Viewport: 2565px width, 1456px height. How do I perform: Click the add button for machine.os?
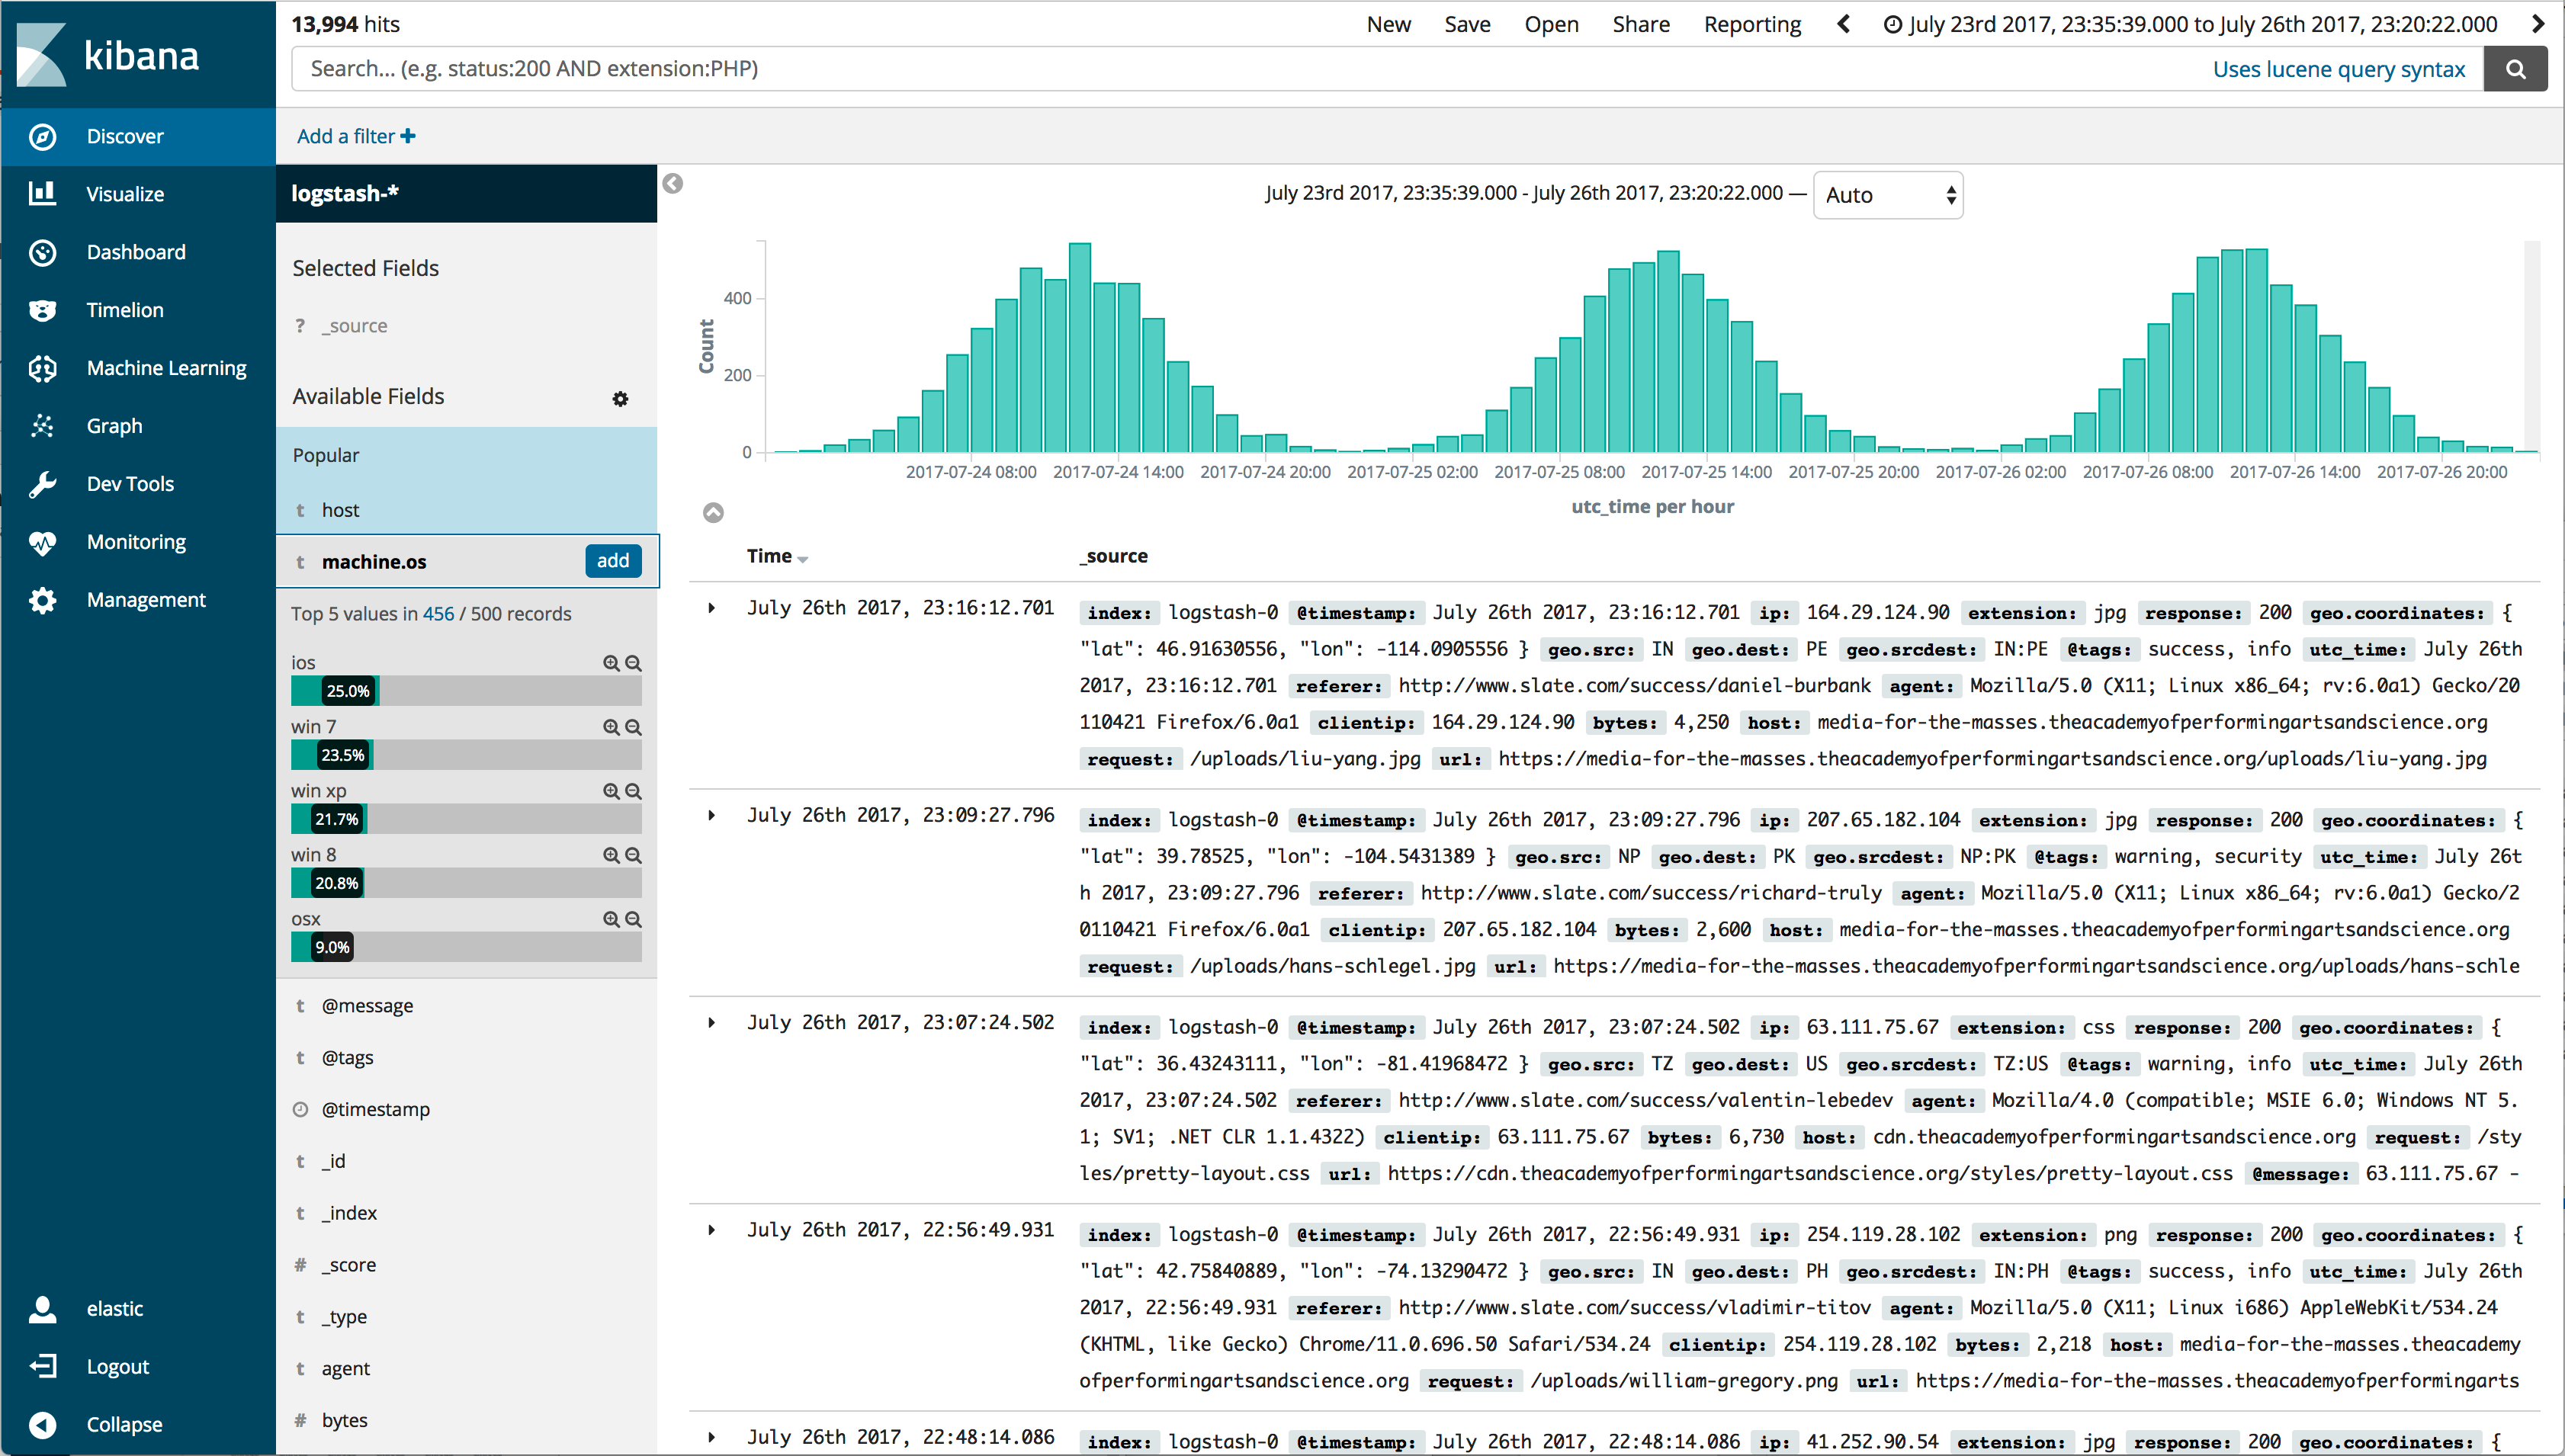tap(615, 562)
